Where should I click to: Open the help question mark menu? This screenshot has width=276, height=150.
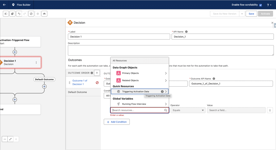(x=268, y=5)
